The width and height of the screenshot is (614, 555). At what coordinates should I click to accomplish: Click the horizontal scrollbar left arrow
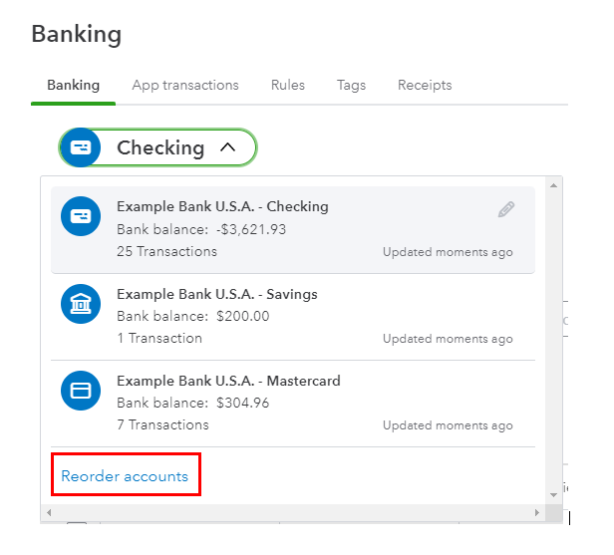(48, 512)
